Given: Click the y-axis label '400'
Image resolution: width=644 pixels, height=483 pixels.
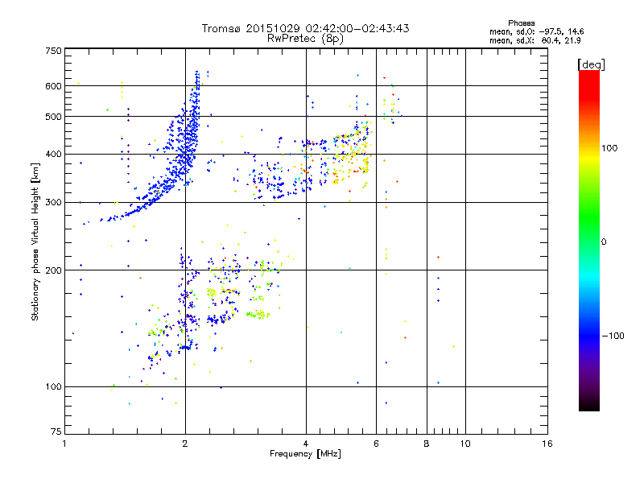Looking at the screenshot, I should coord(53,154).
